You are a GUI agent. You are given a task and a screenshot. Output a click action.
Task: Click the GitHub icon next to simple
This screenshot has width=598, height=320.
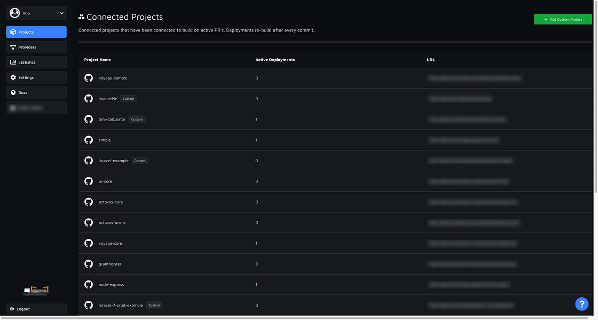pyautogui.click(x=89, y=140)
